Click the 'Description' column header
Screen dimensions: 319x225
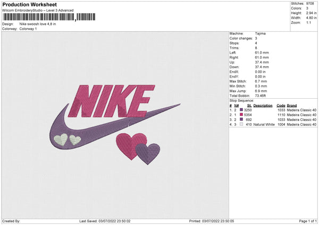pyautogui.click(x=263, y=106)
